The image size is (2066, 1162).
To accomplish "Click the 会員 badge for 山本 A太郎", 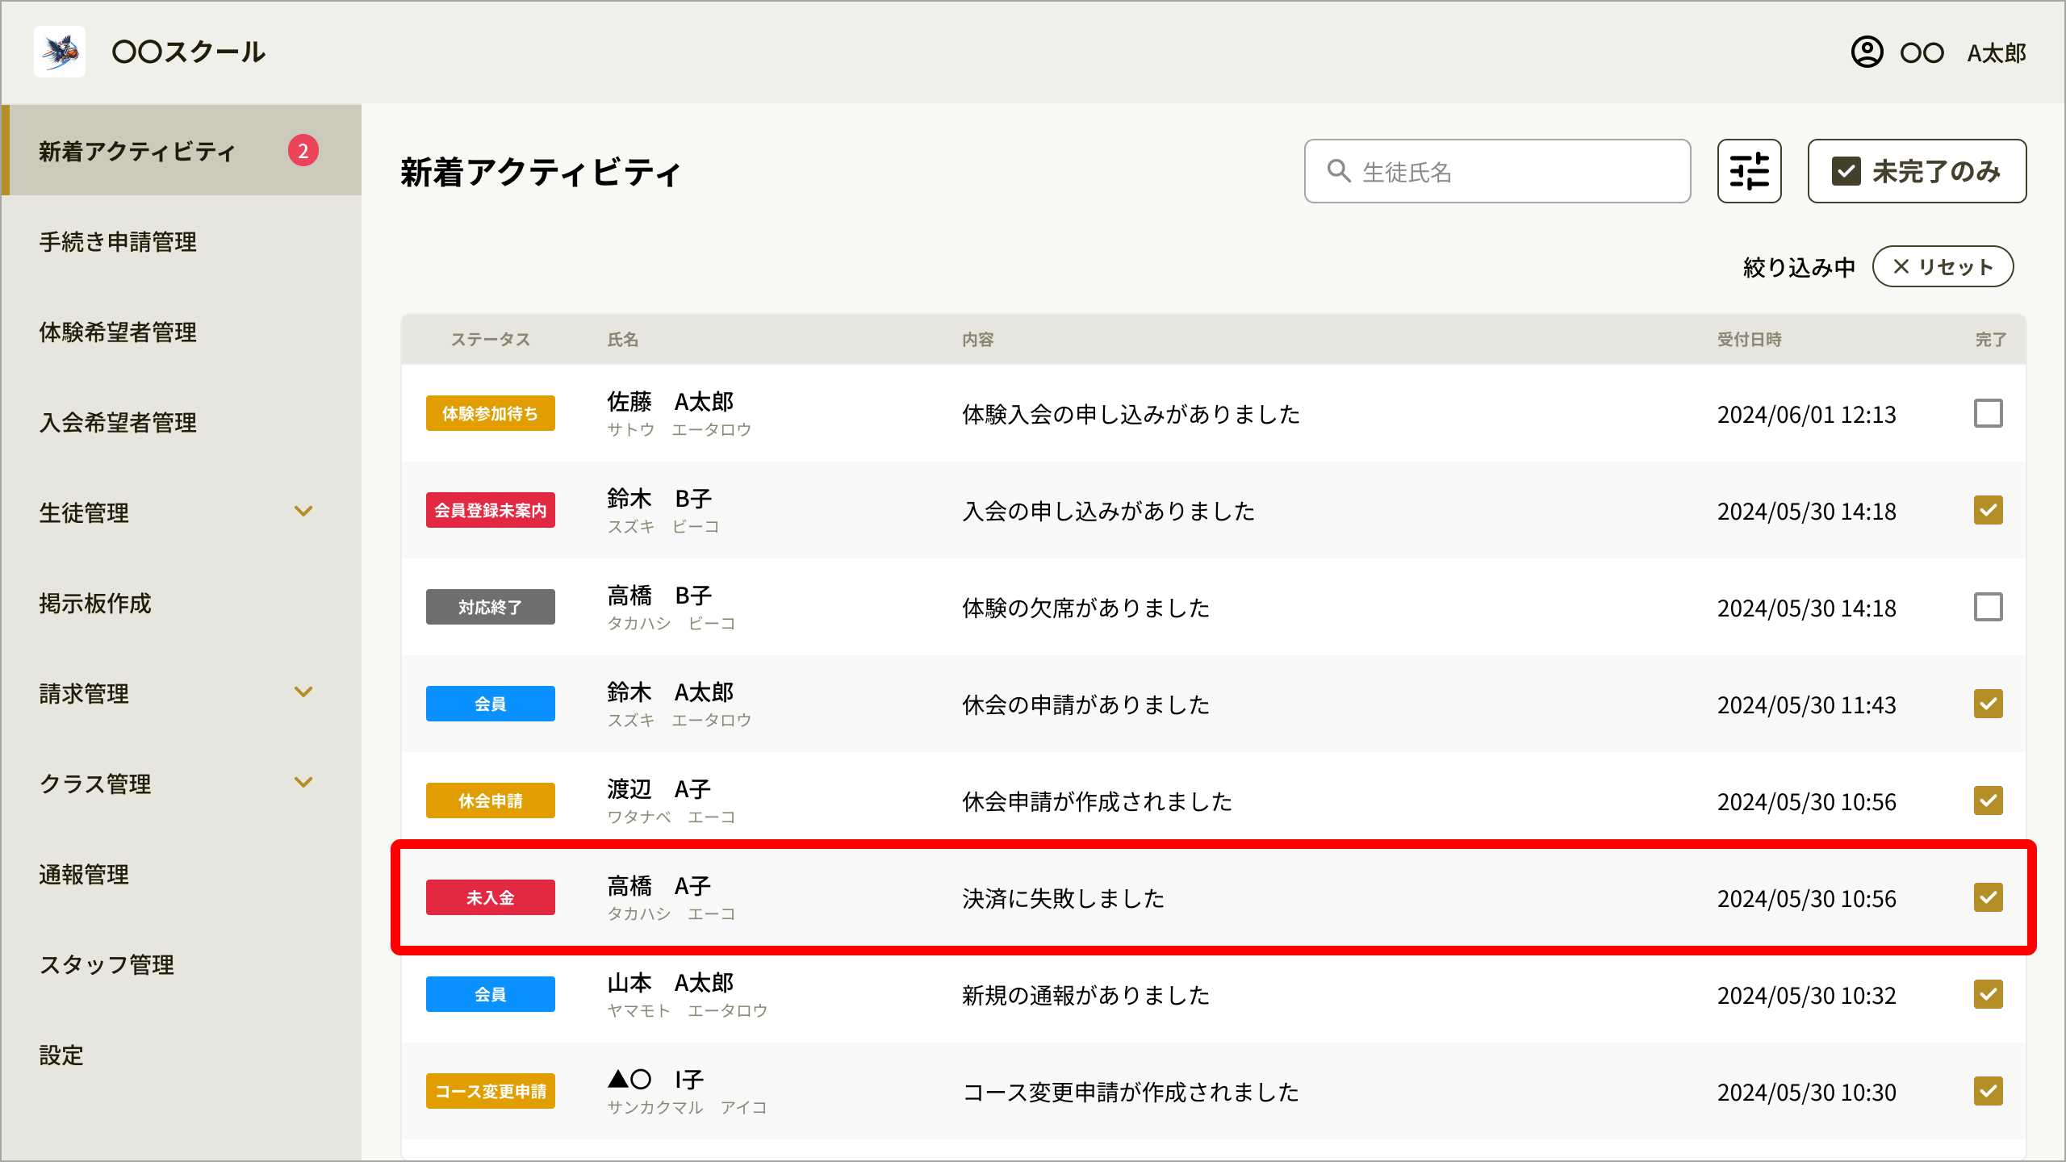I will tap(490, 994).
